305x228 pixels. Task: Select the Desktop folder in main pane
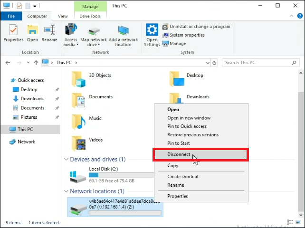point(186,79)
